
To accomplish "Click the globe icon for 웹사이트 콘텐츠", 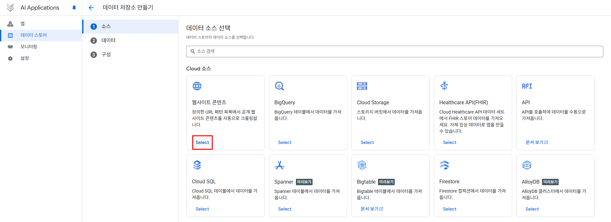I will 197,86.
